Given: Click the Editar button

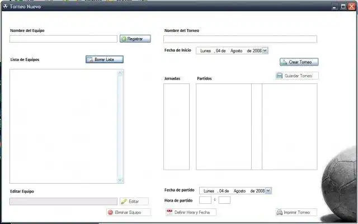Looking at the screenshot, I should [134, 202].
